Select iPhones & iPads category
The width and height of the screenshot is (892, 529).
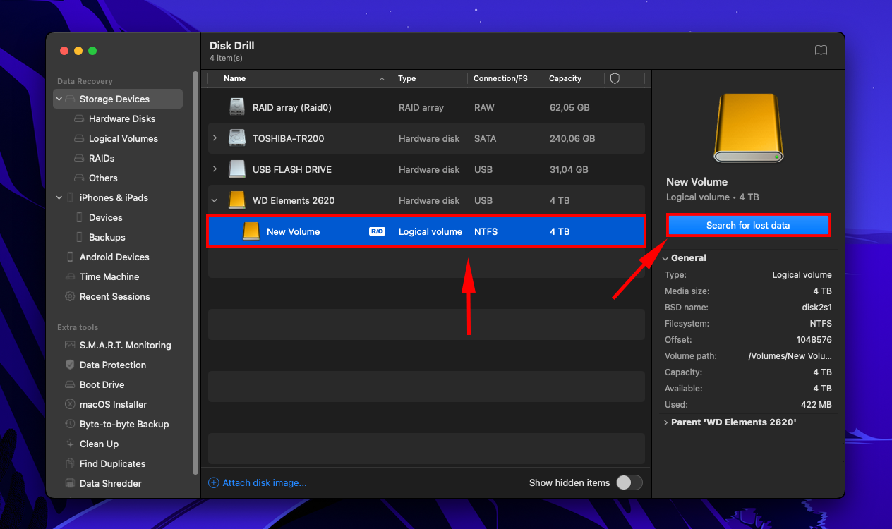point(114,197)
